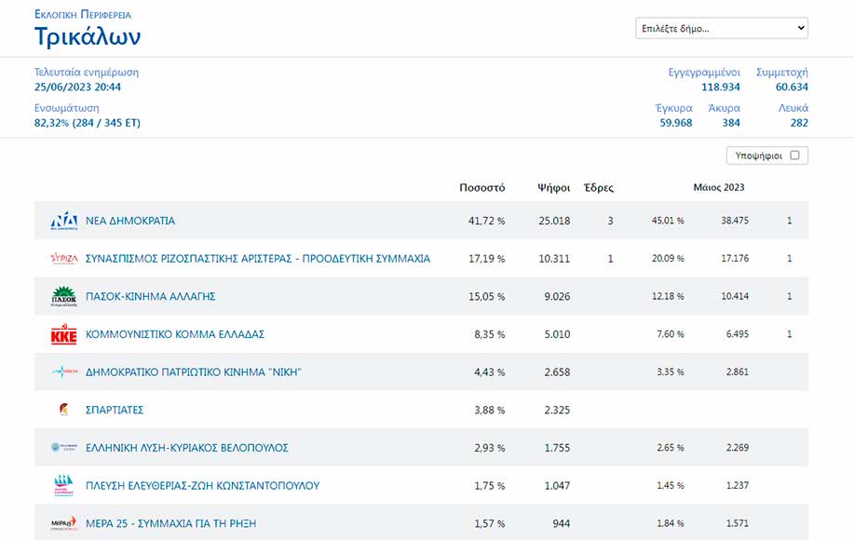Image resolution: width=854 pixels, height=540 pixels.
Task: Click the Plefsi Eleftherias ship logo
Action: (x=63, y=485)
